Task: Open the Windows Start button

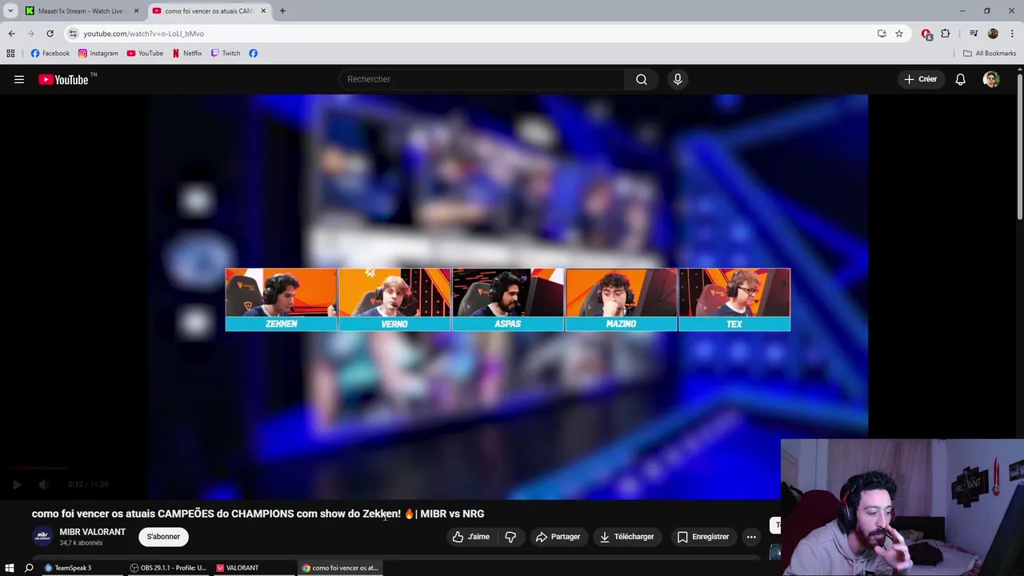Action: (x=10, y=568)
